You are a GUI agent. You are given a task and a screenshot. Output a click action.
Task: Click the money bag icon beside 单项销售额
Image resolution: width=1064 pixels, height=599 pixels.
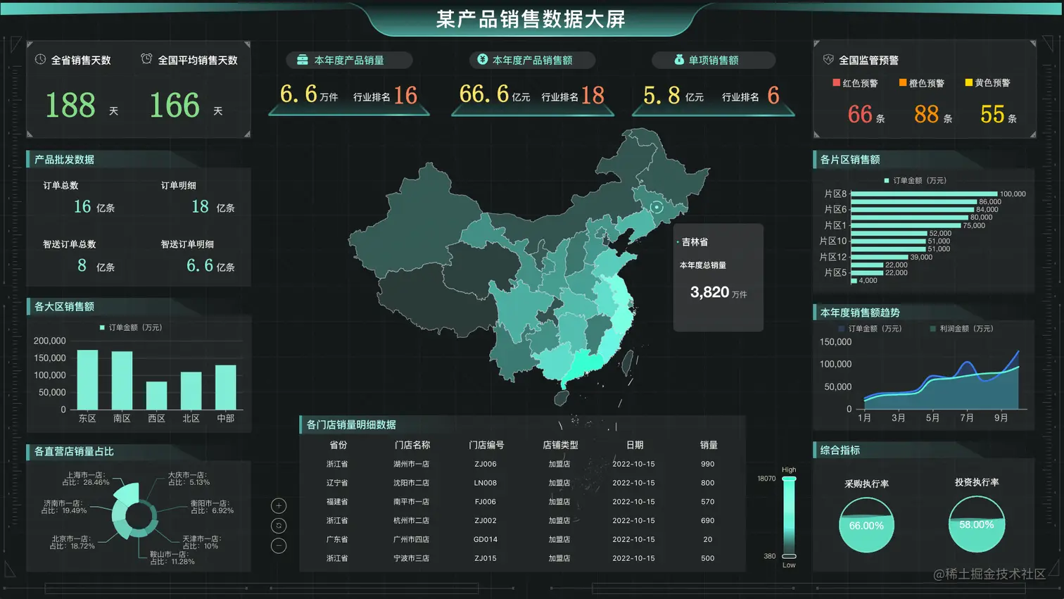(679, 60)
